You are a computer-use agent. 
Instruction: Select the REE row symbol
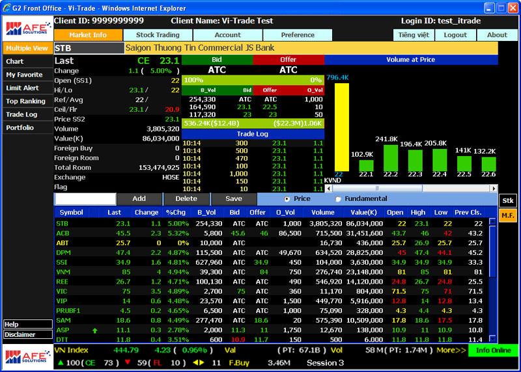[62, 282]
